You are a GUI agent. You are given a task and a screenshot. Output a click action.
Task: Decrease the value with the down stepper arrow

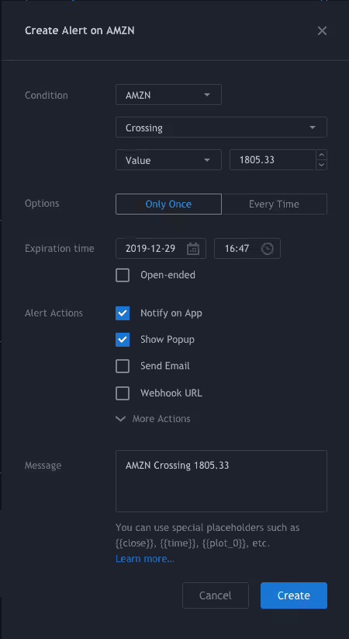click(321, 165)
